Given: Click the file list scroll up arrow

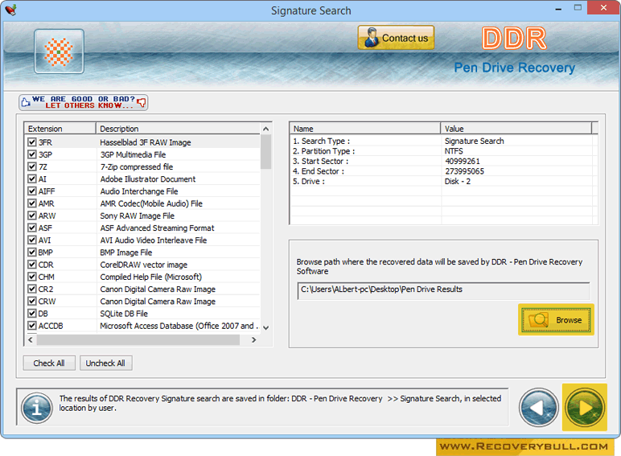Looking at the screenshot, I should [x=266, y=129].
